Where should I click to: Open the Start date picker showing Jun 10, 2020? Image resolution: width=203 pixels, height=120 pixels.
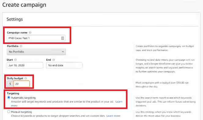(x=25, y=65)
